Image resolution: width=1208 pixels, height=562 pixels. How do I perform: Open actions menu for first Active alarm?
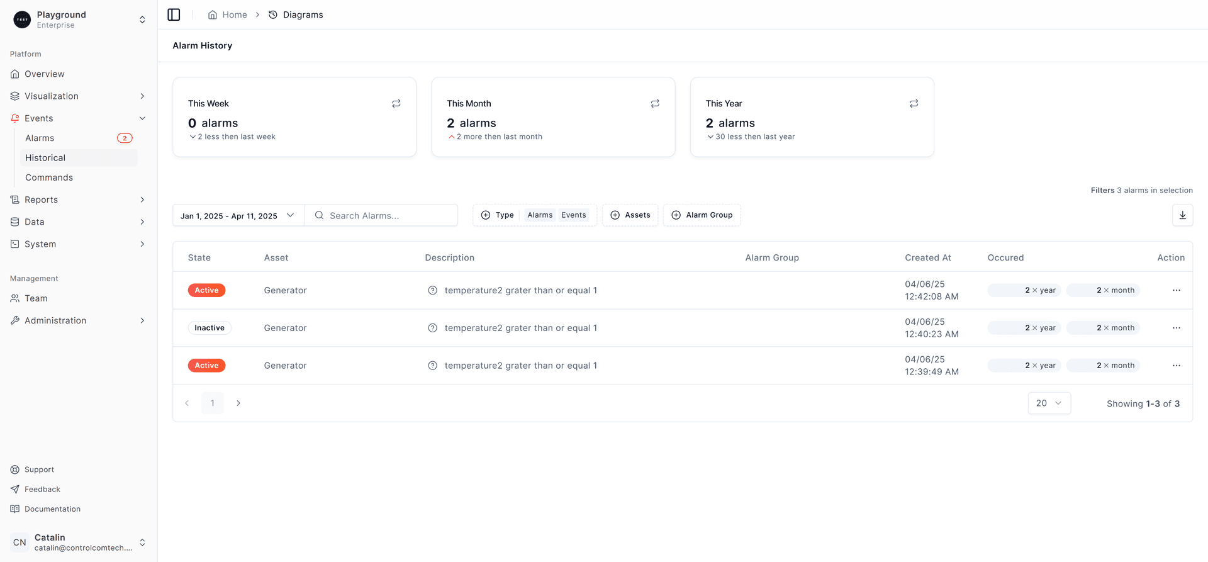point(1176,290)
